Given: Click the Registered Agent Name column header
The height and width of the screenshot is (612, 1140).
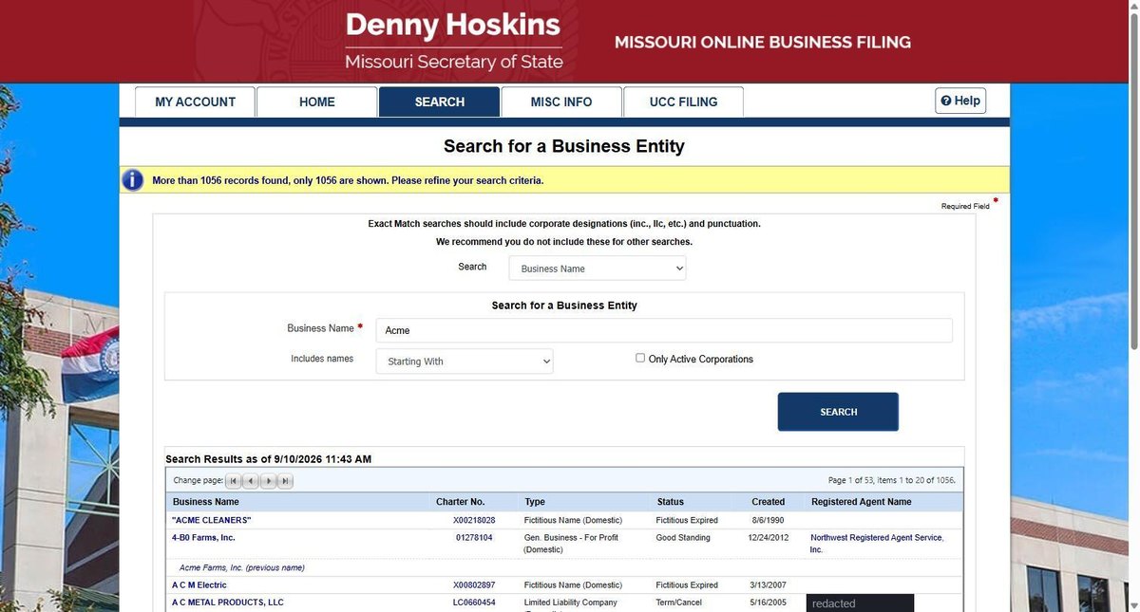Looking at the screenshot, I should tap(862, 502).
